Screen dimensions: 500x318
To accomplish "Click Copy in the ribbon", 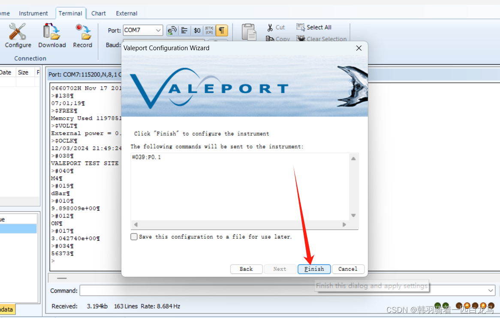I will tap(278, 39).
